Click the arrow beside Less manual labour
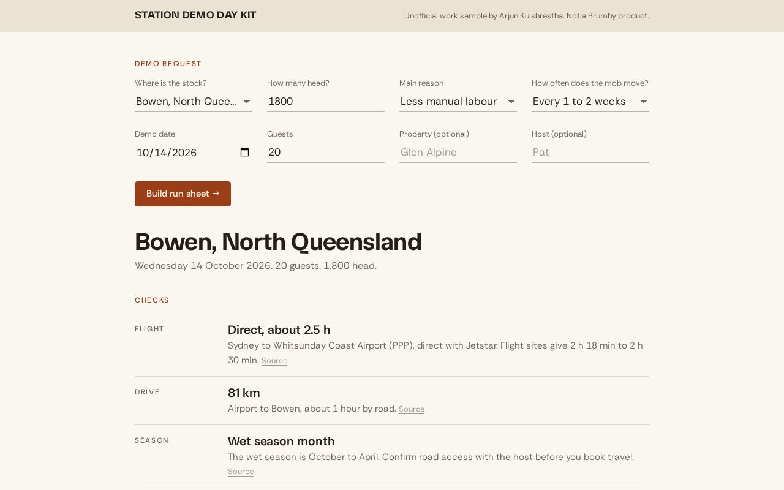Screen dimensions: 784x490 [x=511, y=102]
